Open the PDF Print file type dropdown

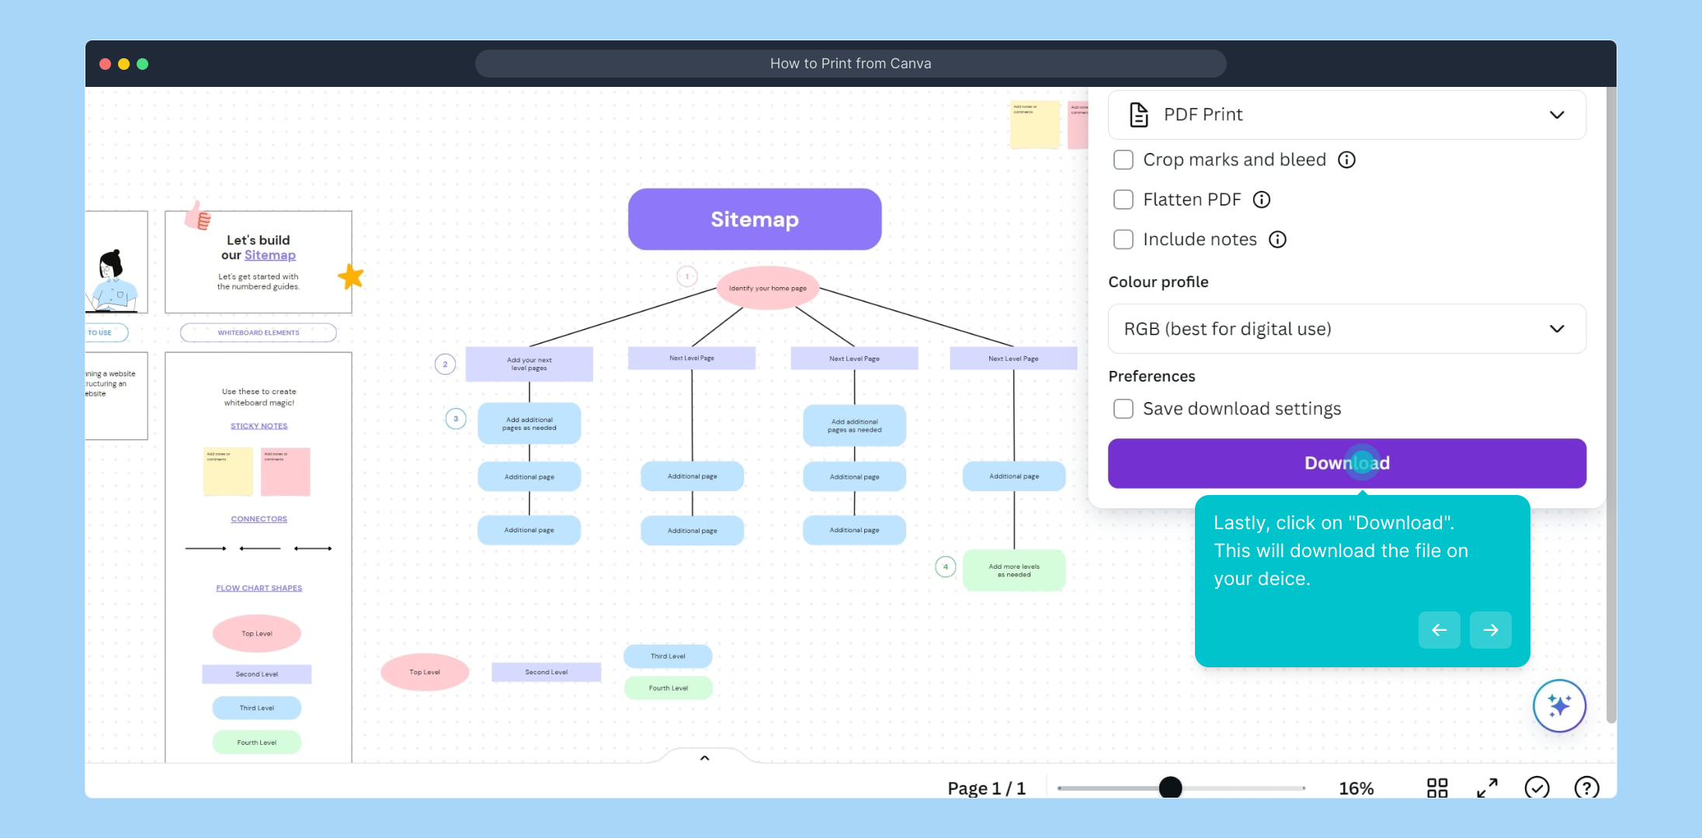tap(1346, 115)
